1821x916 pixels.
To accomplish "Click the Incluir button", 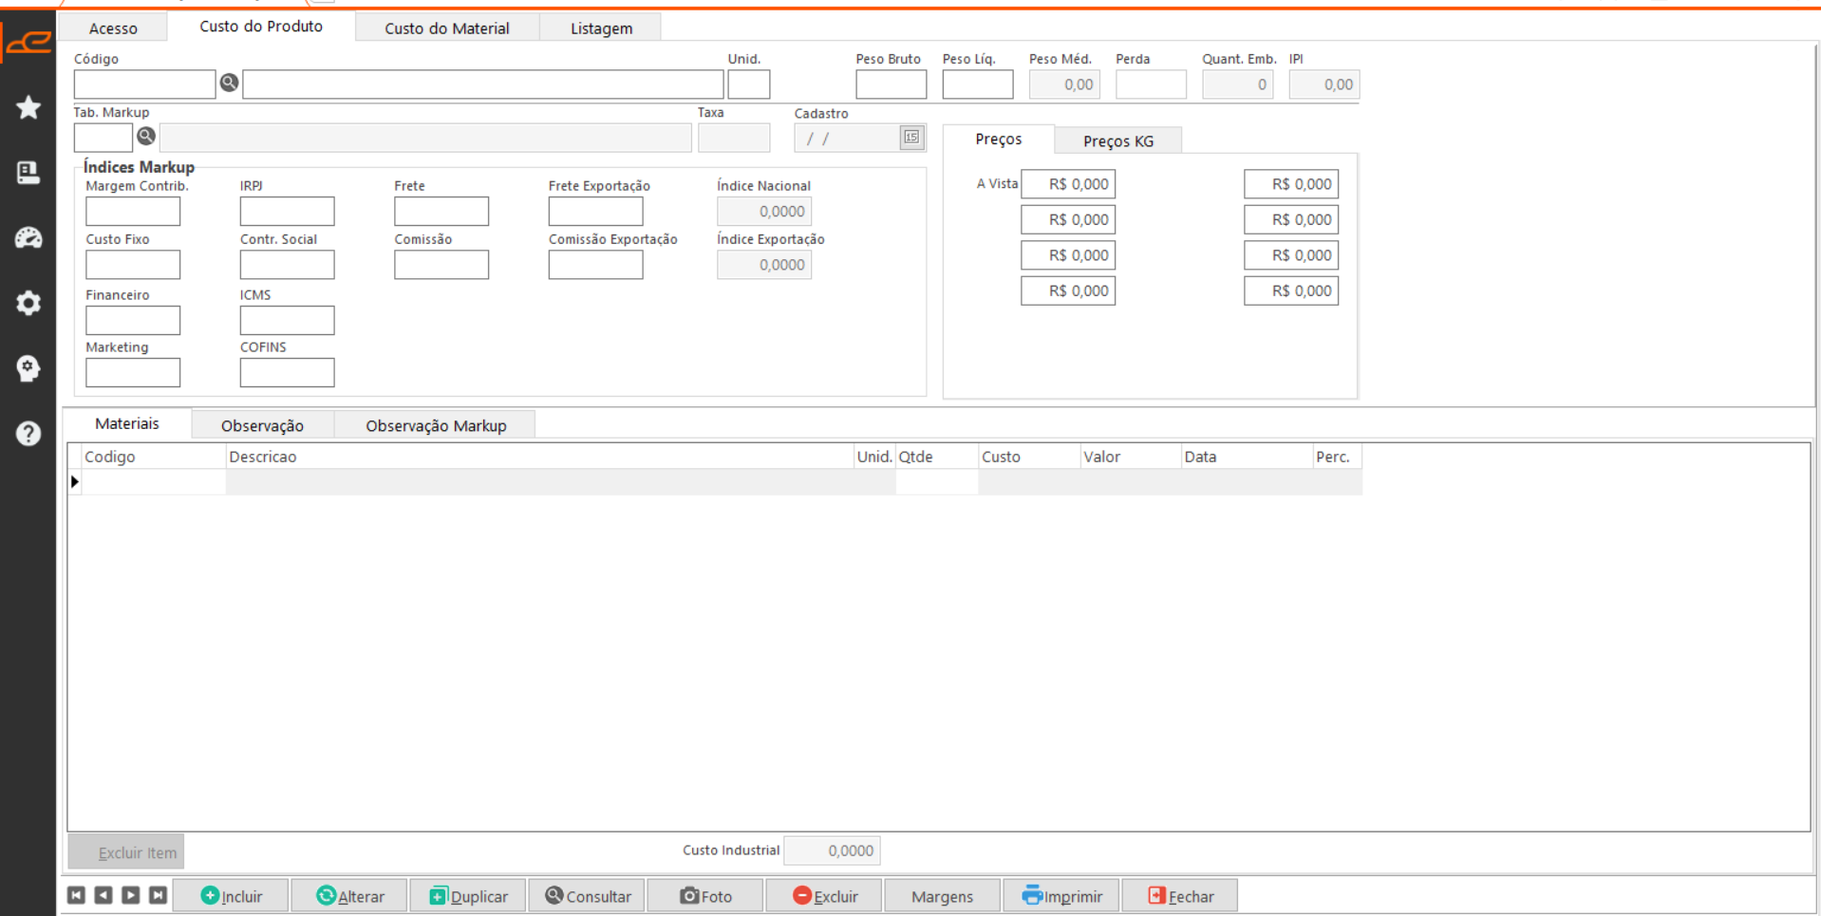I will tap(231, 896).
